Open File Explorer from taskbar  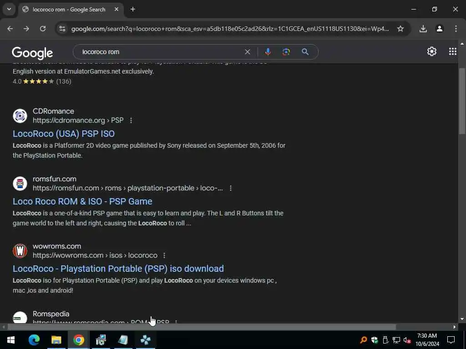pos(56,340)
